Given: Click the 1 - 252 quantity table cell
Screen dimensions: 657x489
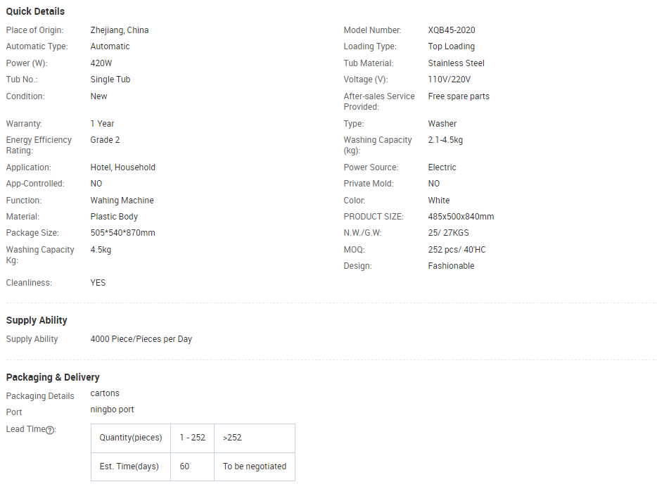Looking at the screenshot, I should point(192,438).
